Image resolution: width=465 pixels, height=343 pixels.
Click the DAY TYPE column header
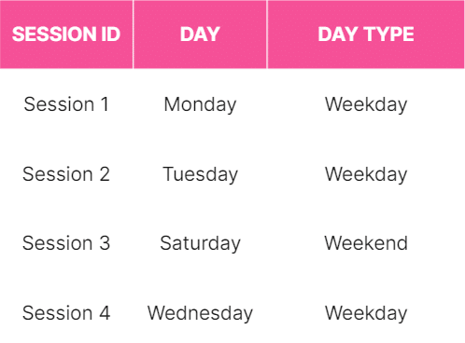(x=366, y=34)
